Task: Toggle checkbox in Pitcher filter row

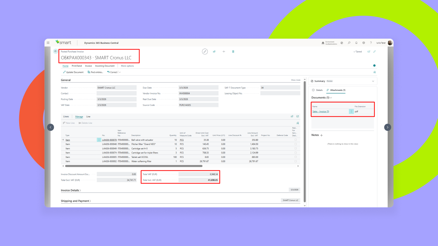Action: (x=296, y=144)
